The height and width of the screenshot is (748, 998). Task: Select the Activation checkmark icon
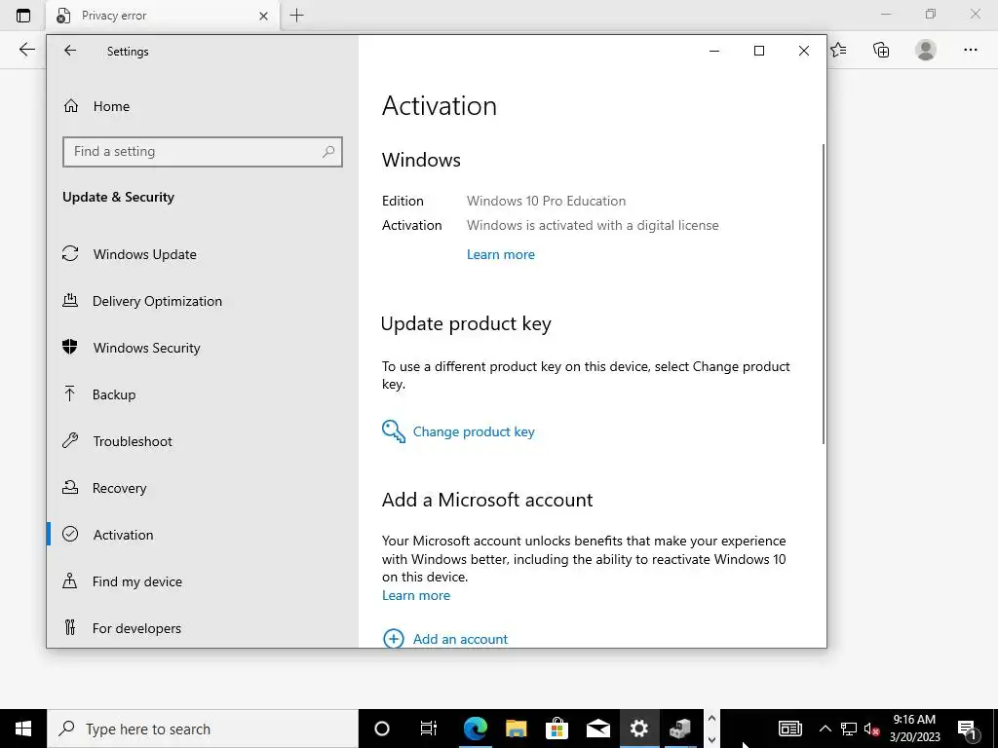(70, 534)
